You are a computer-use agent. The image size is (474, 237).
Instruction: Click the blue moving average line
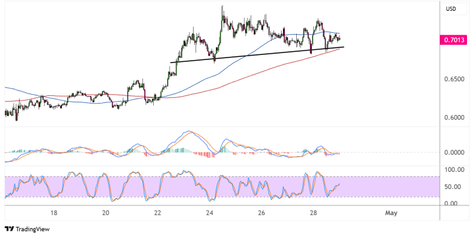[x=211, y=76]
